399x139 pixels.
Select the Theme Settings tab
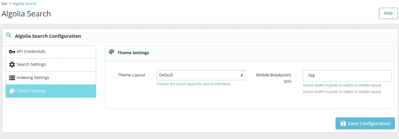[51, 91]
